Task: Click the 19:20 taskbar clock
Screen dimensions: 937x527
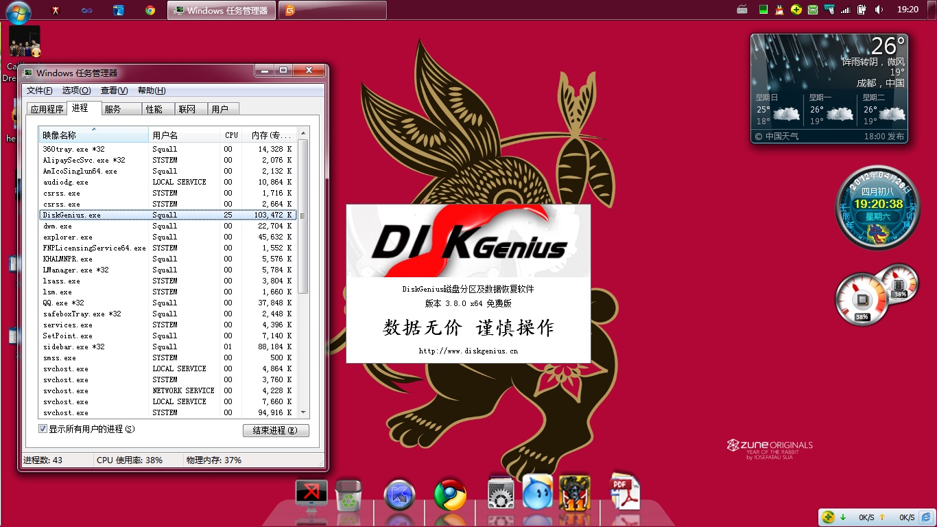Action: pos(908,10)
